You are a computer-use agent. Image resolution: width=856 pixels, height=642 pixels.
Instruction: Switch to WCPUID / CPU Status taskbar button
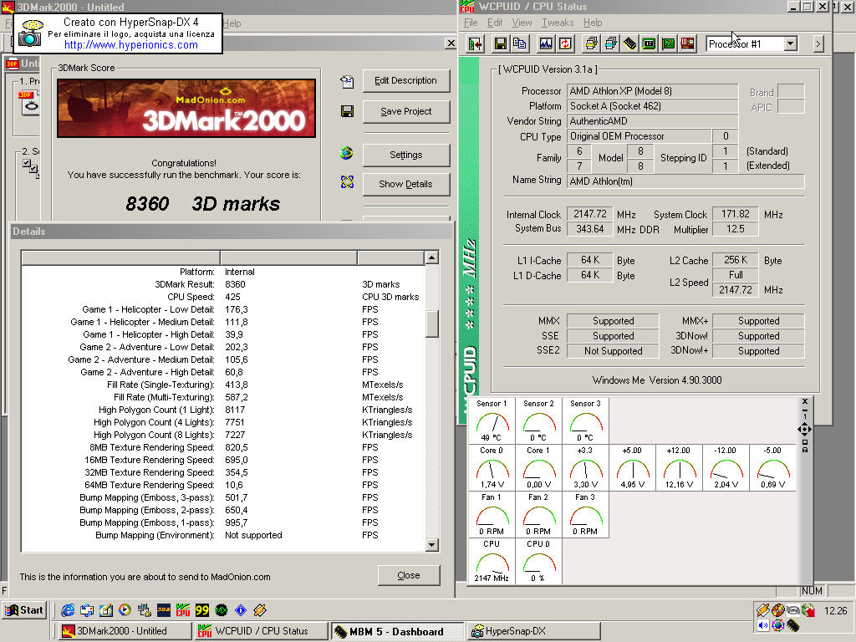[x=261, y=631]
